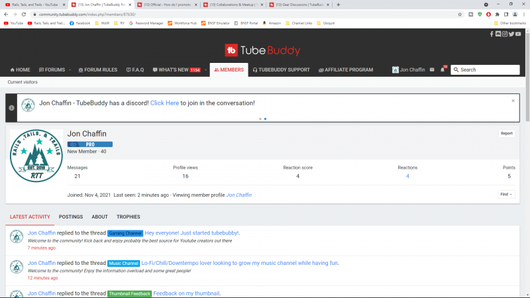Viewport: 530px width, 298px height.
Task: Bookmark this page with the star icon
Action: pyautogui.click(x=460, y=13)
